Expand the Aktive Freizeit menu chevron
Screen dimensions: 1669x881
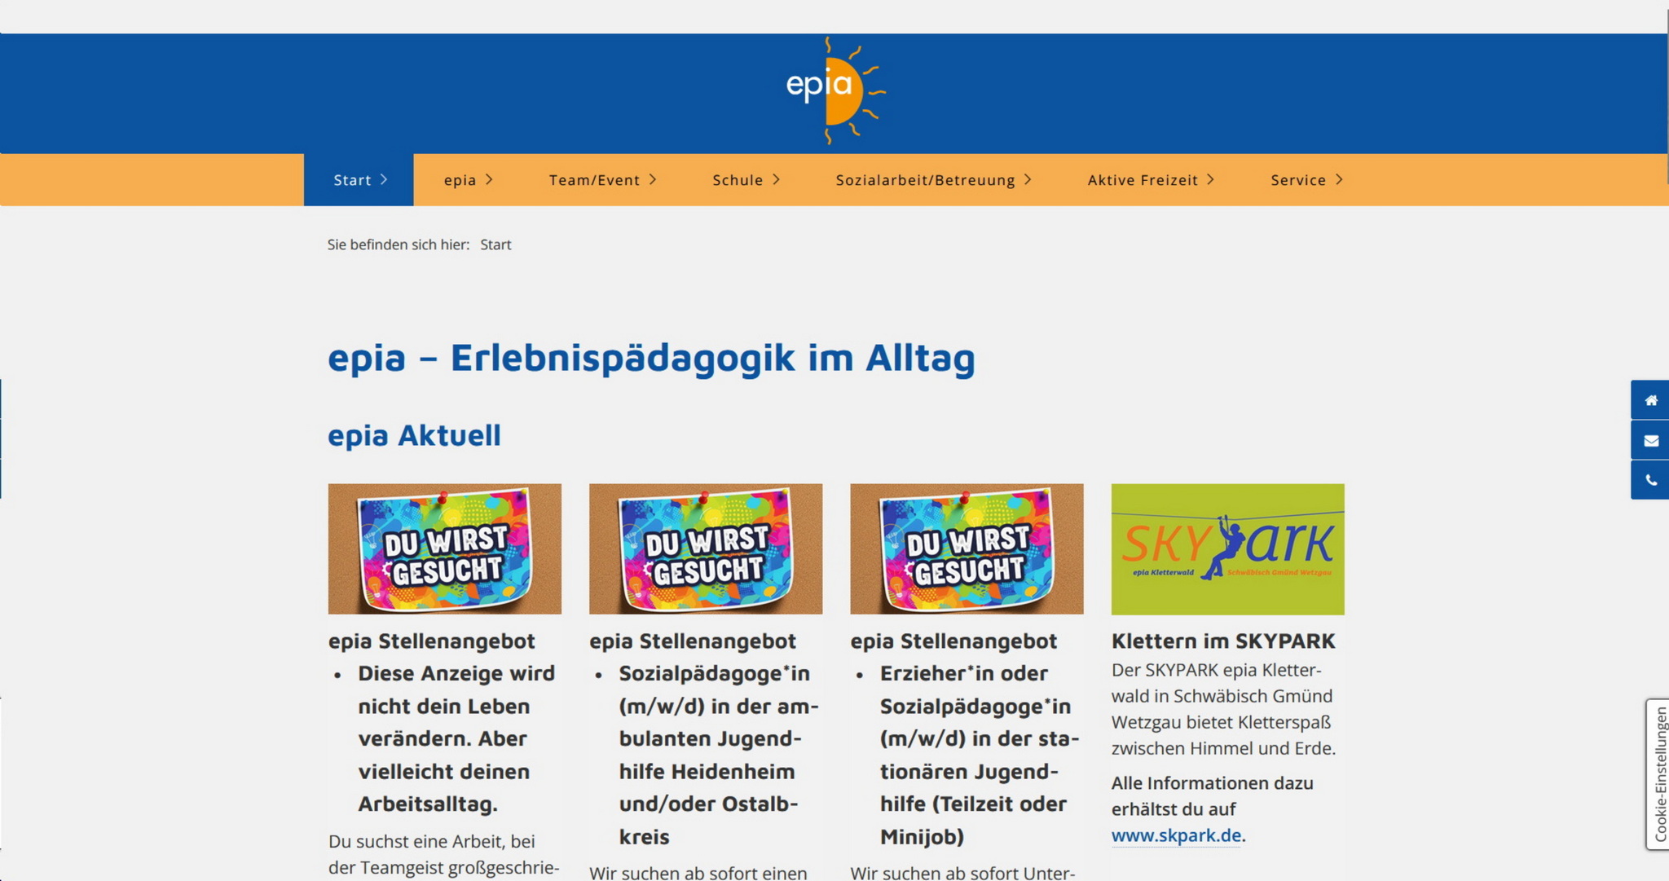tap(1211, 179)
